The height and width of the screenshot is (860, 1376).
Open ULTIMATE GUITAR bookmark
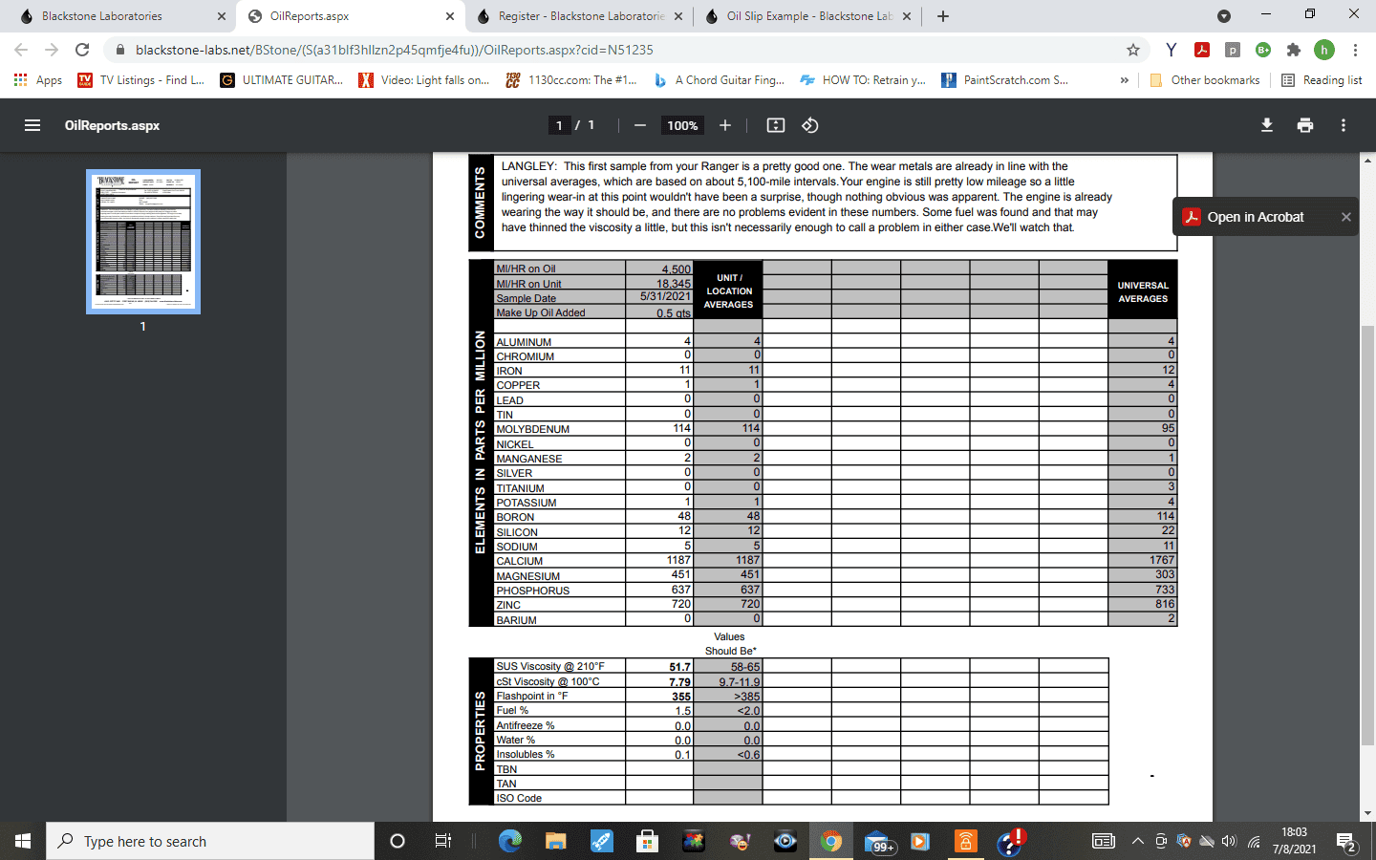point(282,80)
